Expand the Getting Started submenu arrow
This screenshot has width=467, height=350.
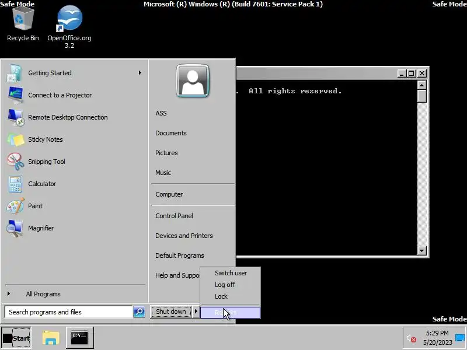tap(140, 72)
